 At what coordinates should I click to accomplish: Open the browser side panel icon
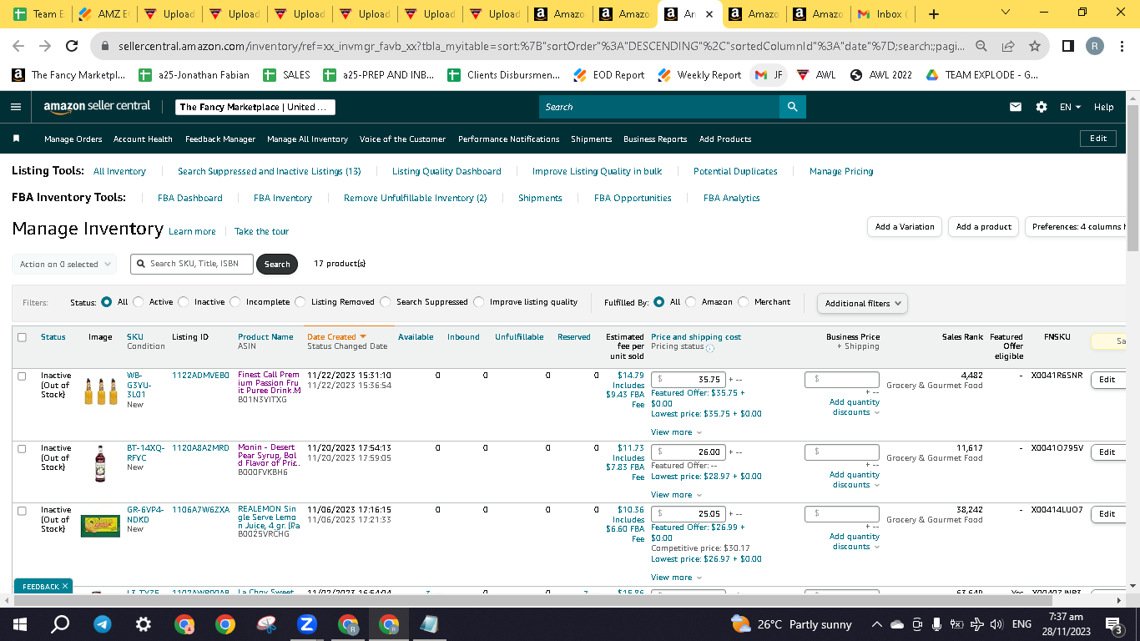tap(1068, 46)
